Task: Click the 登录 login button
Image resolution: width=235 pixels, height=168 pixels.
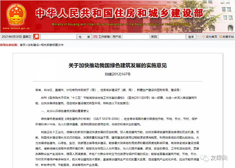Action: pos(191,37)
